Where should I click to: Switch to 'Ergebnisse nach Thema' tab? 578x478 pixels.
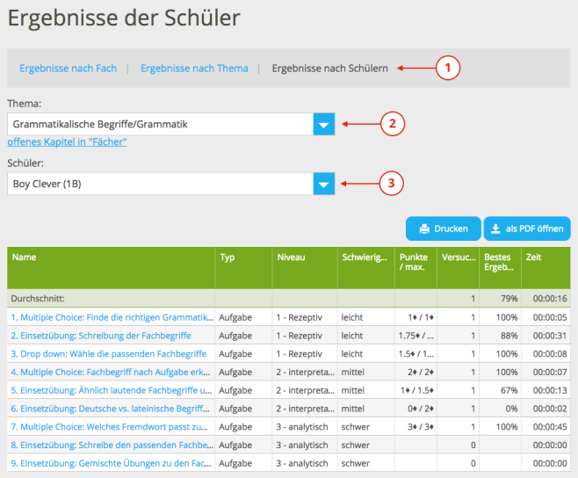[194, 68]
